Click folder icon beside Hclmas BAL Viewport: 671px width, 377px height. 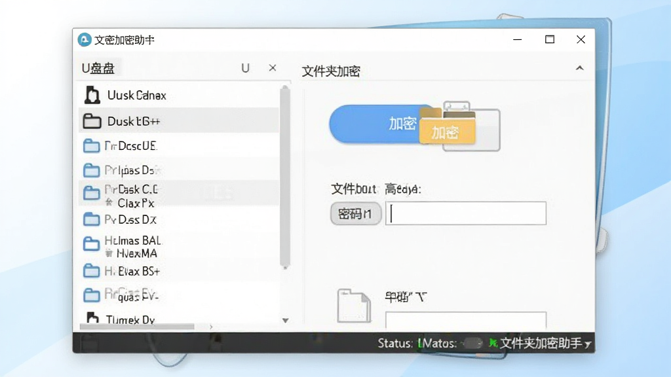coord(91,244)
